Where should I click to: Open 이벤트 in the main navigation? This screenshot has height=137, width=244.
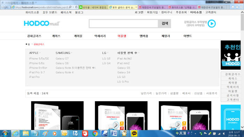[x=188, y=36]
